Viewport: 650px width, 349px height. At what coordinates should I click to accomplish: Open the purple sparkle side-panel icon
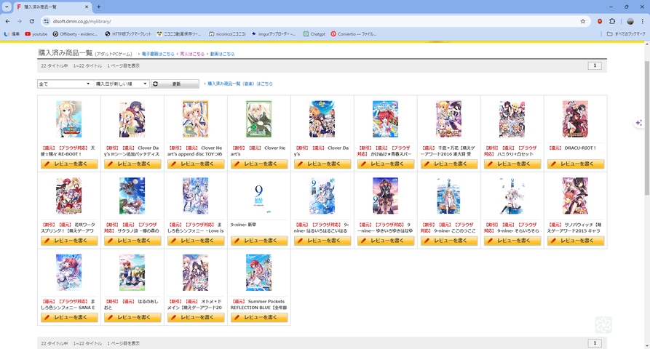pos(639,123)
